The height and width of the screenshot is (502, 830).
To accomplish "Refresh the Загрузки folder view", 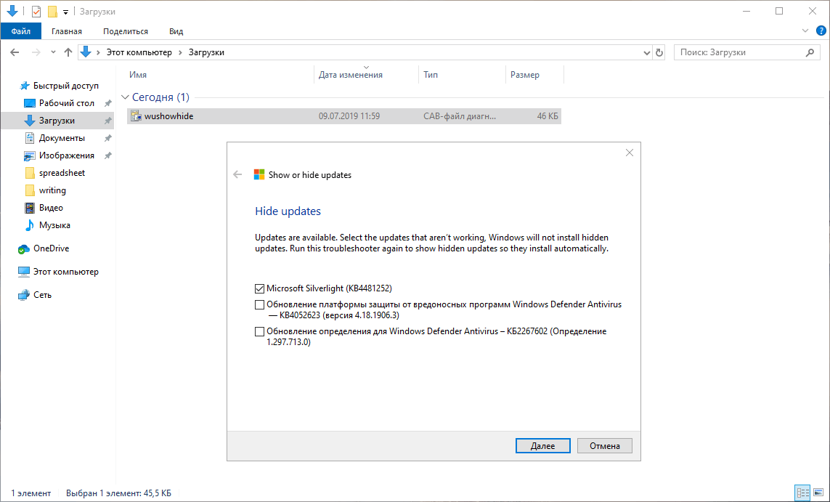I will (x=659, y=52).
